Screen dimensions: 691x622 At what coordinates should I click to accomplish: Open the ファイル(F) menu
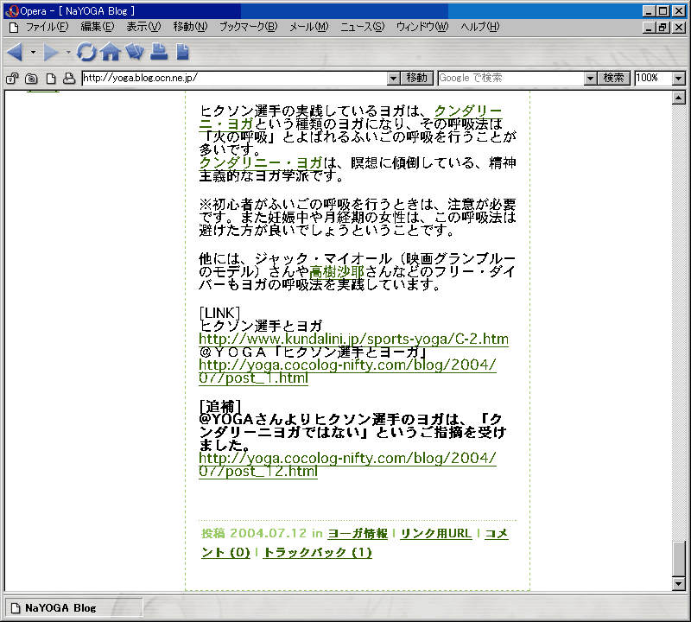tap(48, 27)
